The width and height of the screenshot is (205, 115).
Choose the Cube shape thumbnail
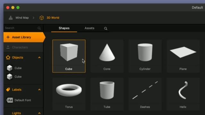(x=69, y=56)
